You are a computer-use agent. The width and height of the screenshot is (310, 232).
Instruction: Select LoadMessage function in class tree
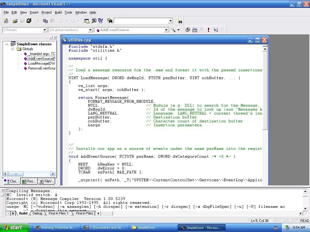[41, 63]
